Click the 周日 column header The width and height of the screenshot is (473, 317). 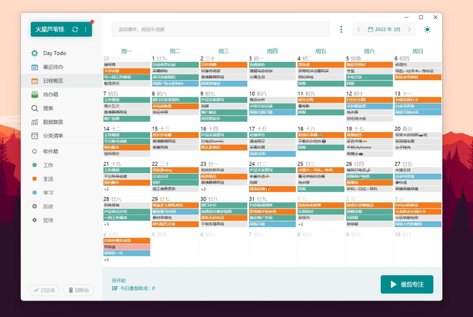(x=418, y=51)
